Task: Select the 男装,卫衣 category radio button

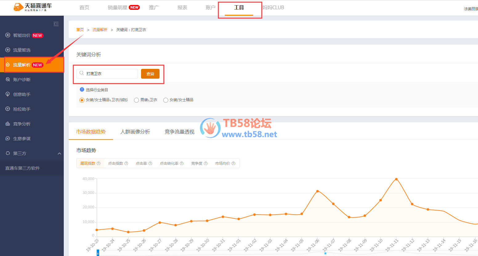Action: [x=136, y=100]
